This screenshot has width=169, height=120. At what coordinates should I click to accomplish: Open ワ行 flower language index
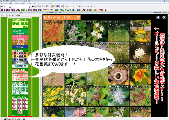pos(20,112)
